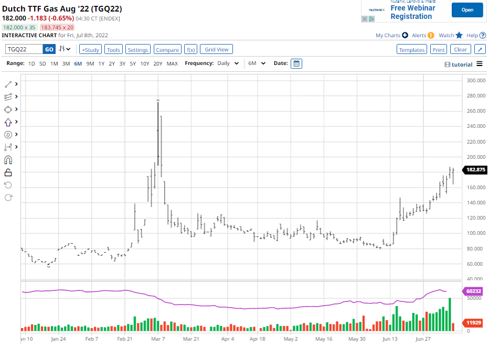
Task: Select the 1Y range option
Action: (x=101, y=63)
